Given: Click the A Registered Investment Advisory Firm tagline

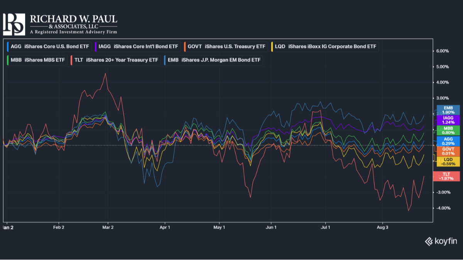Looking at the screenshot, I should (73, 32).
